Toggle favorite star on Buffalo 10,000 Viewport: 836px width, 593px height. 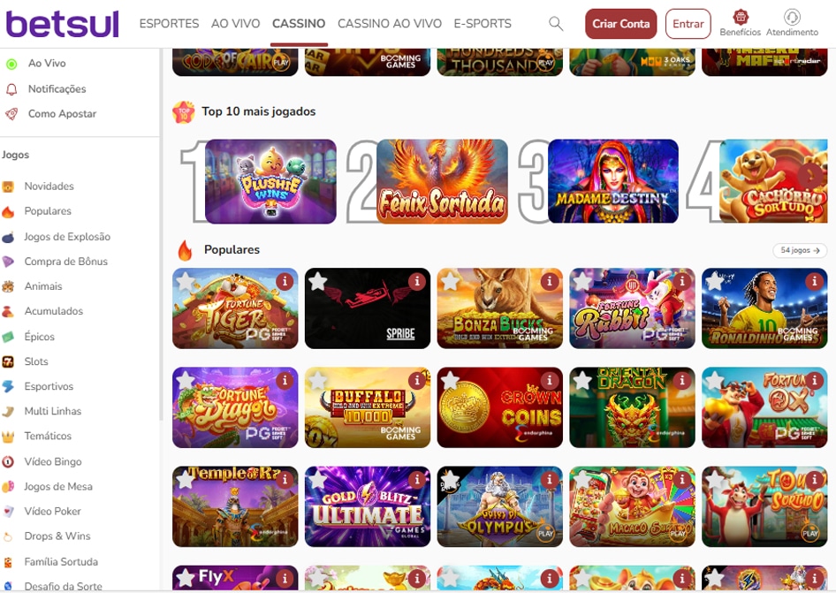tap(318, 380)
